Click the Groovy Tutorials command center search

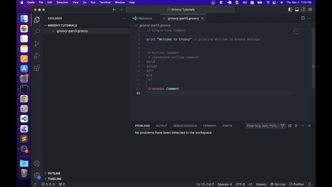[180, 9]
